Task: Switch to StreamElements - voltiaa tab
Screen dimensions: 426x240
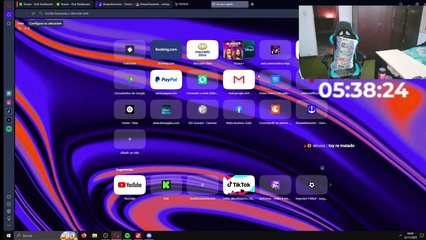Action: (153, 4)
